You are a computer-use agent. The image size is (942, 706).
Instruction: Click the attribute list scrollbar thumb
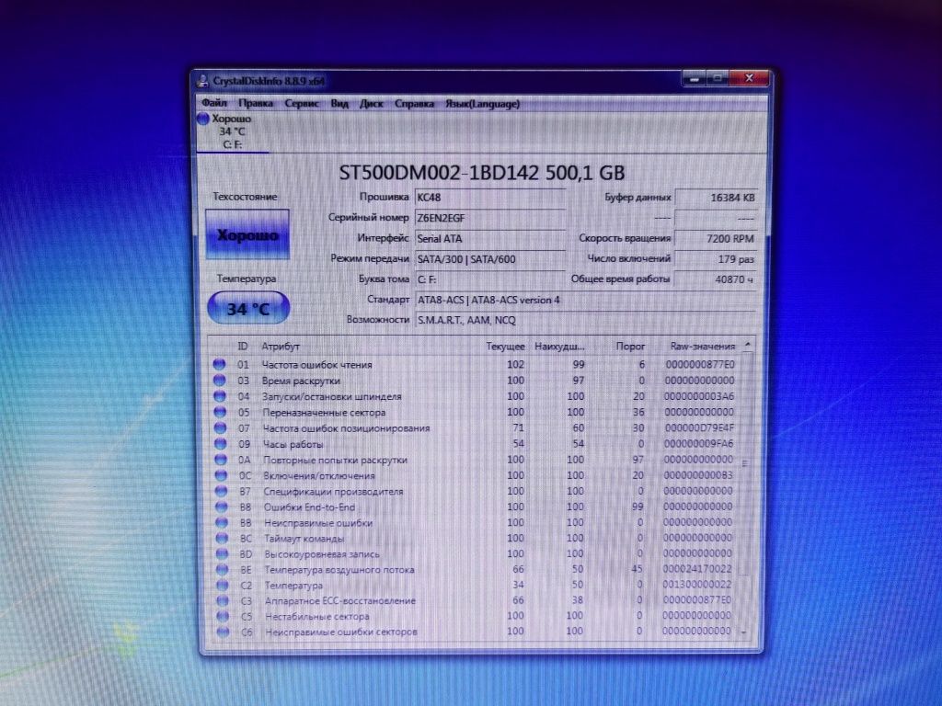pos(745,463)
